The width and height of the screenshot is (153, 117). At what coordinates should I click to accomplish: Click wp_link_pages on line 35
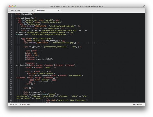point(35,94)
